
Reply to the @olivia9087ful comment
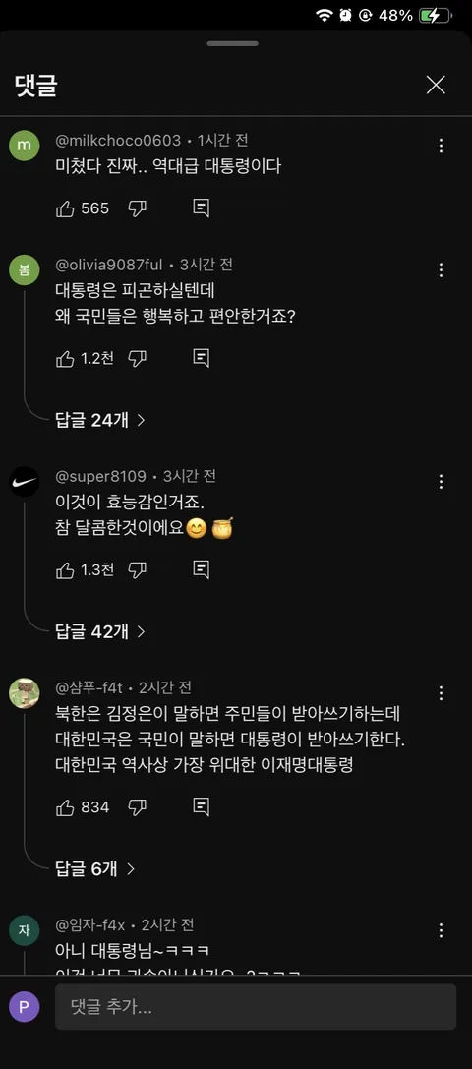(202, 358)
